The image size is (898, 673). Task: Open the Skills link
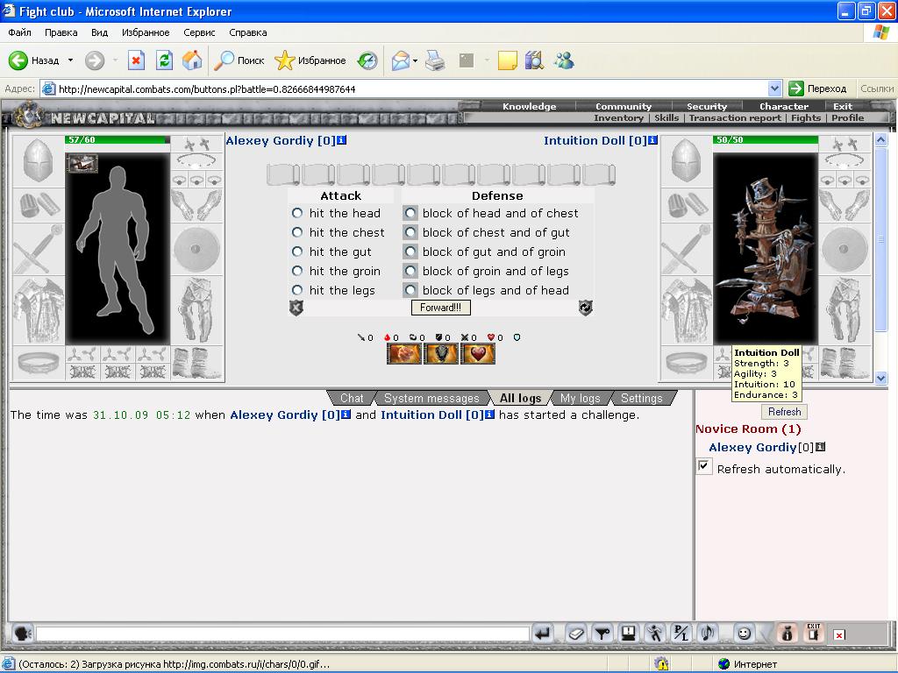coord(666,118)
